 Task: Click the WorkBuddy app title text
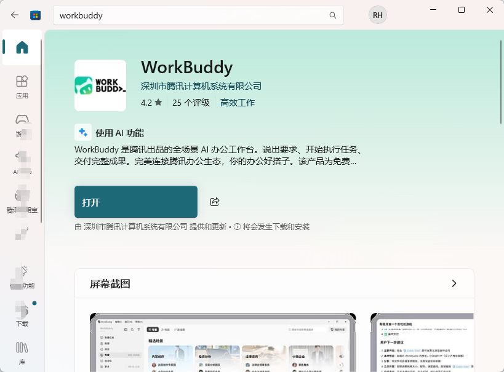(x=186, y=67)
